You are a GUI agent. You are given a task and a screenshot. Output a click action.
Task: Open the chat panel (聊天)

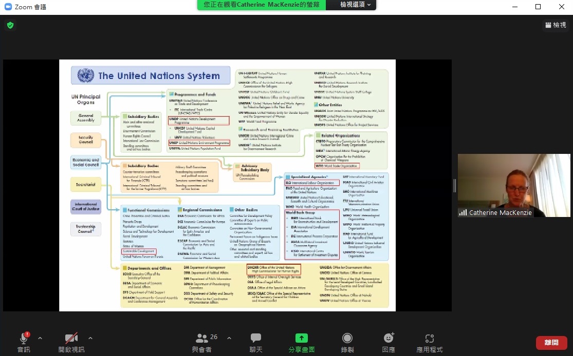click(x=256, y=342)
